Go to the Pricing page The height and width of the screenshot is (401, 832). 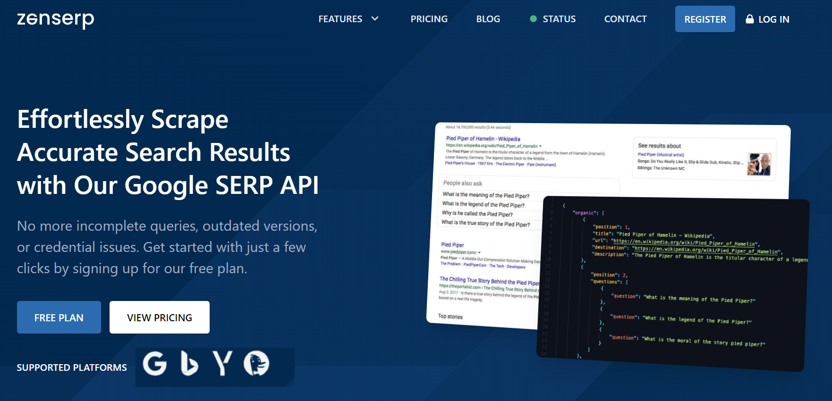coord(429,19)
